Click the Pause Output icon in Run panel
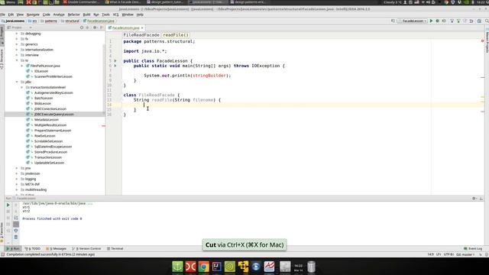This screenshot has width=489, height=275. [x=8, y=218]
